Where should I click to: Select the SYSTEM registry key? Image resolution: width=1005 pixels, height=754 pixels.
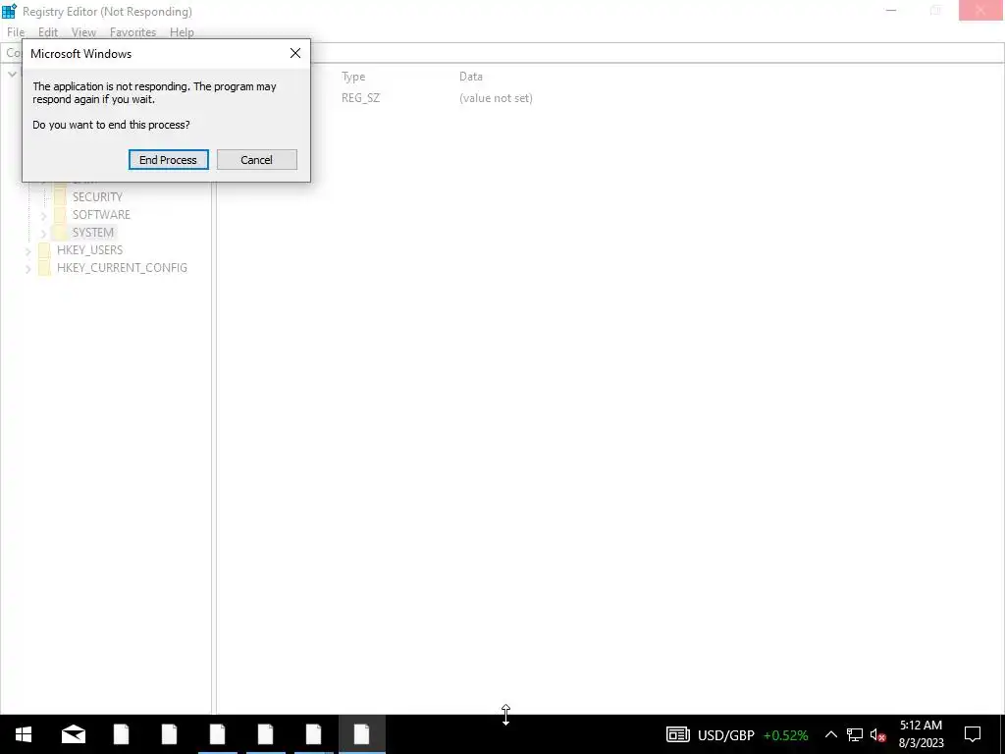coord(93,232)
